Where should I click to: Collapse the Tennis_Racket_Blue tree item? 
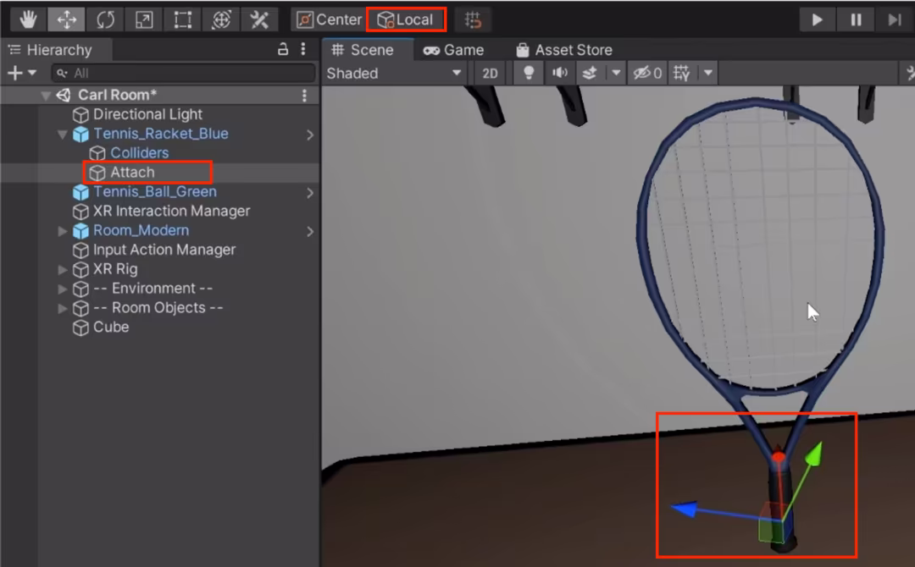coord(63,134)
